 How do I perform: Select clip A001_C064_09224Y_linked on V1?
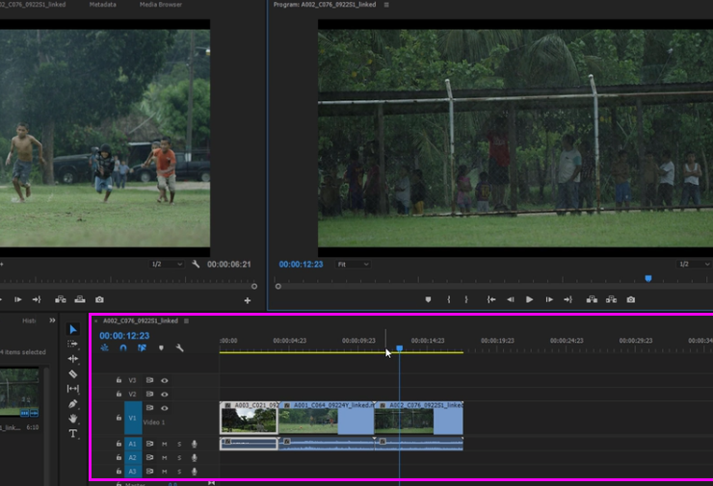click(x=326, y=418)
